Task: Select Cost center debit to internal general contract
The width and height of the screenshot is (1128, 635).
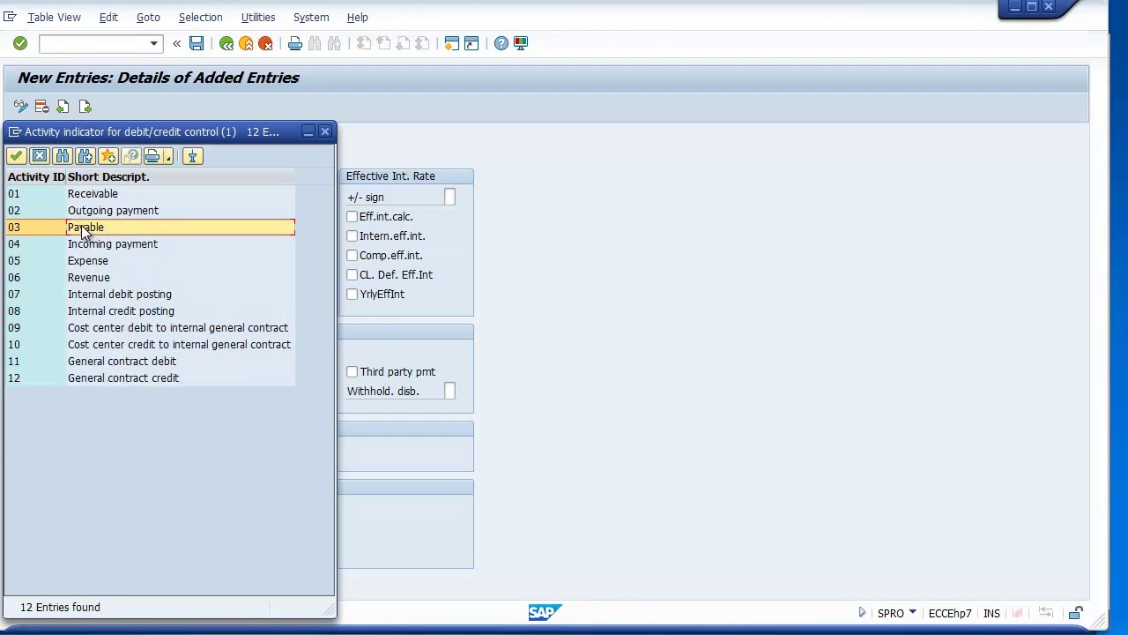Action: point(151,328)
